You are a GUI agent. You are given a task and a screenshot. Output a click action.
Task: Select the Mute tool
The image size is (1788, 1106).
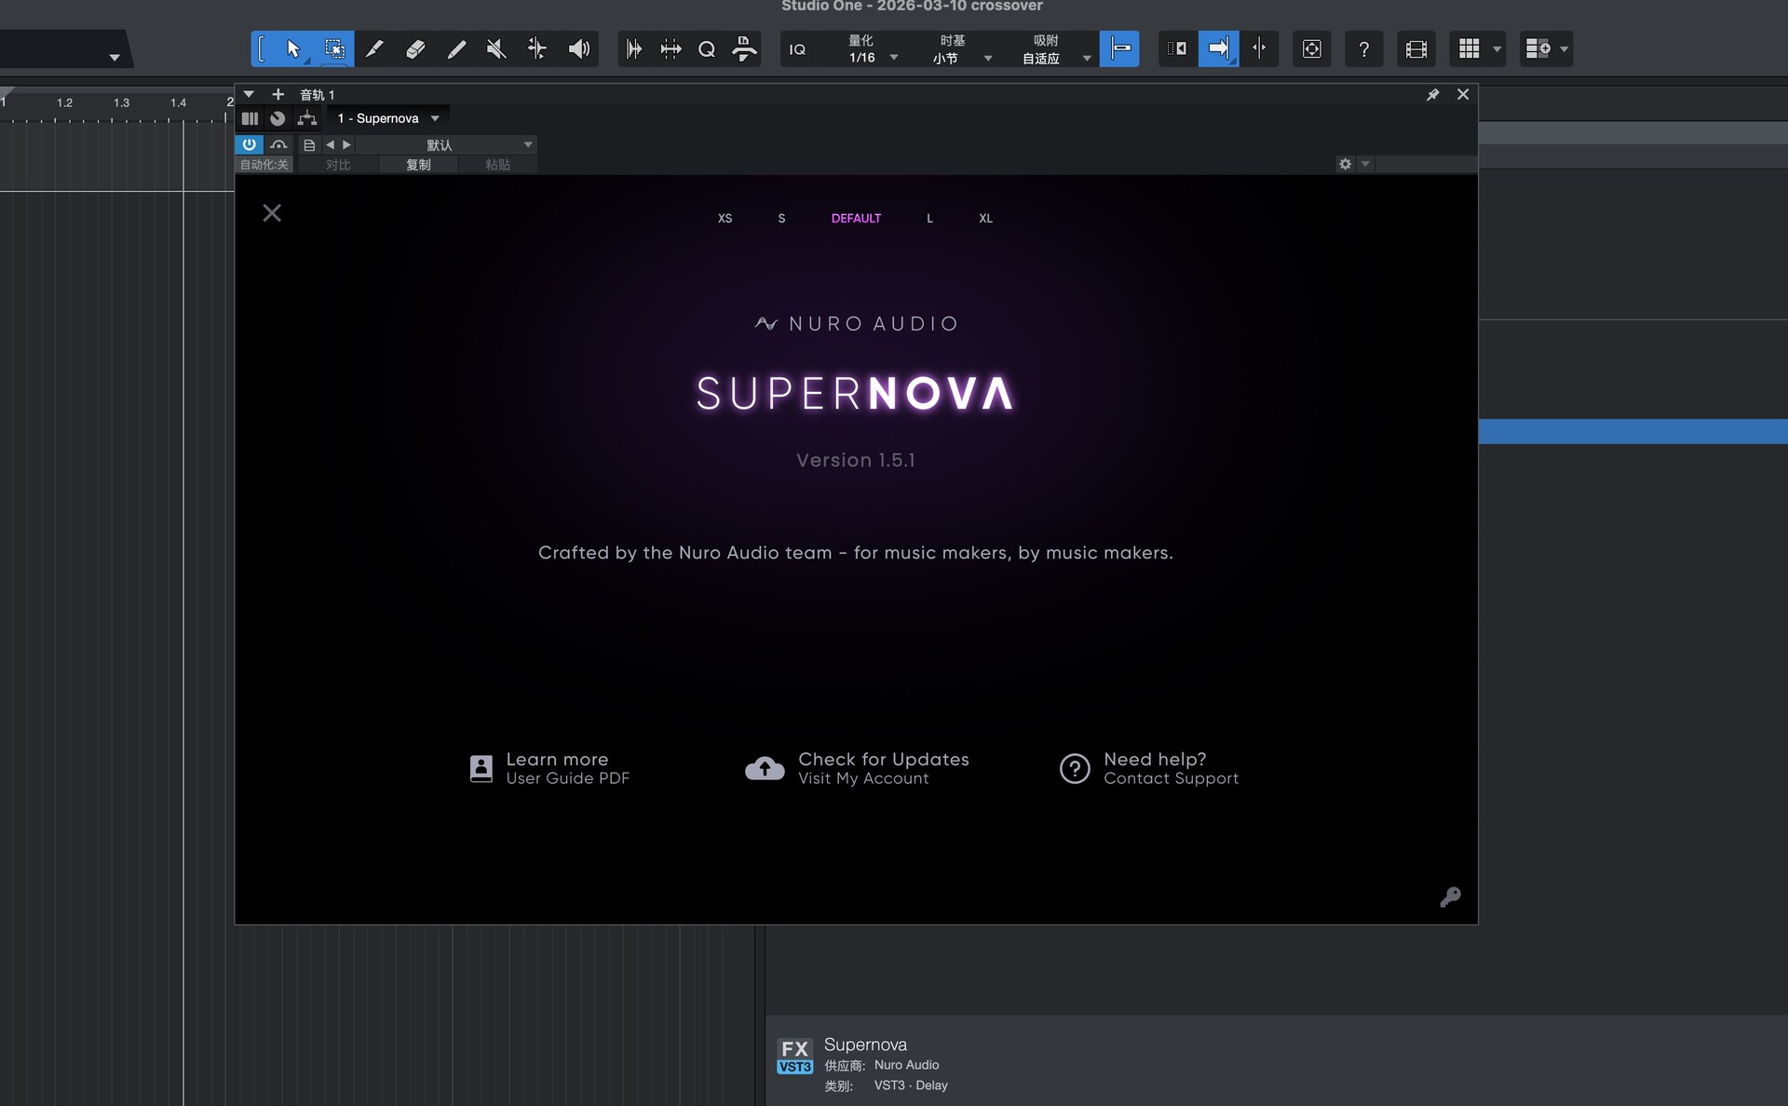click(496, 48)
